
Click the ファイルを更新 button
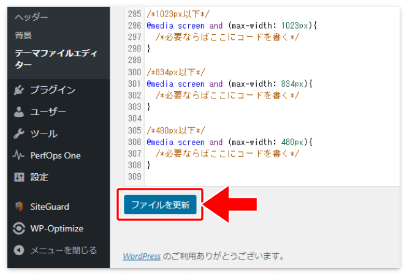tap(160, 205)
